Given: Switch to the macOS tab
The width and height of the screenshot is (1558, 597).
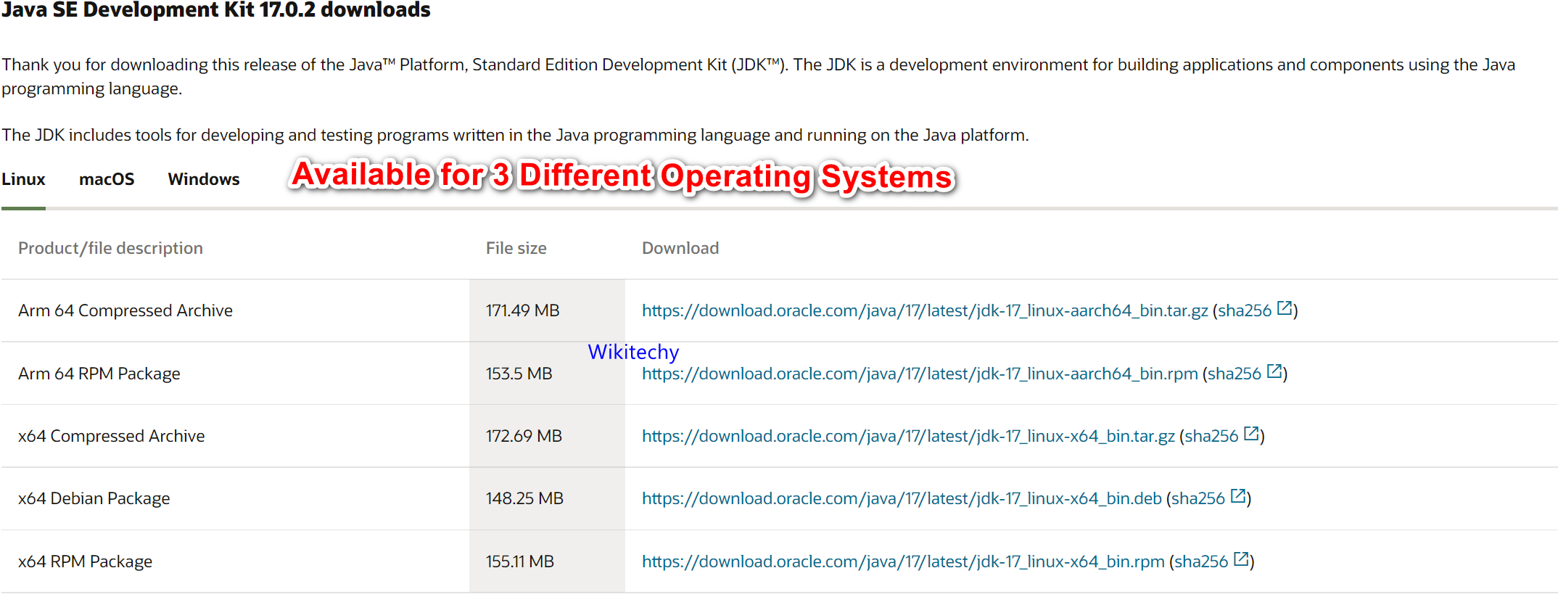Looking at the screenshot, I should (107, 179).
